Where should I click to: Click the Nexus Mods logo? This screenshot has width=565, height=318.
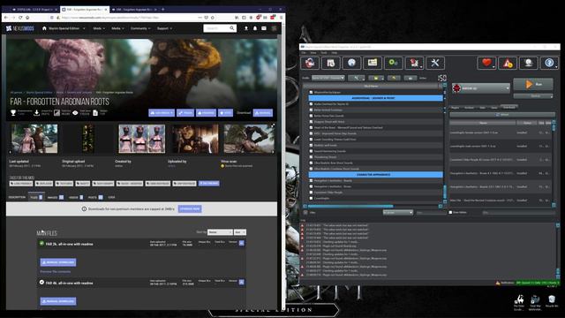[x=19, y=28]
